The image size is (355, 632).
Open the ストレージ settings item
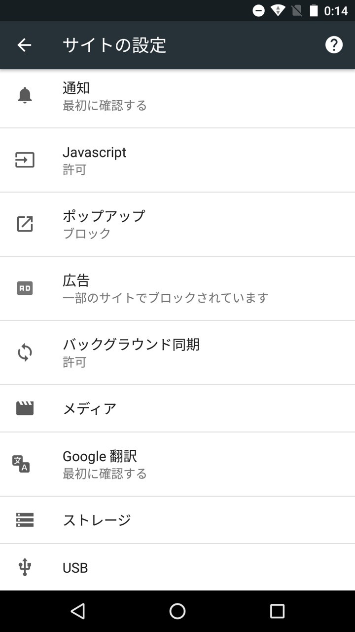click(177, 520)
